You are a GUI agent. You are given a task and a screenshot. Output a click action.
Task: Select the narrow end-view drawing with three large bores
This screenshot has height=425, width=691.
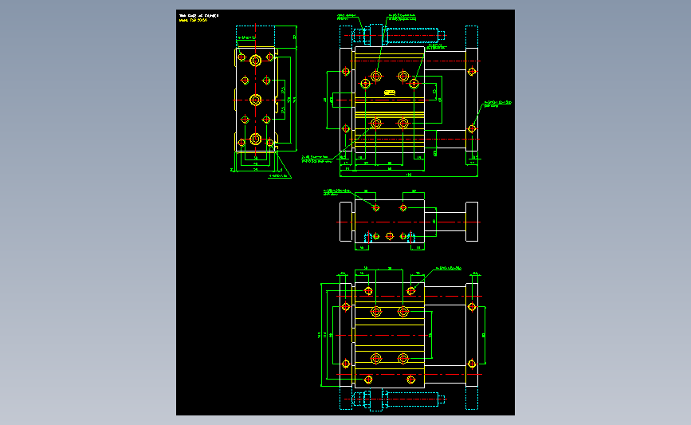[264, 102]
